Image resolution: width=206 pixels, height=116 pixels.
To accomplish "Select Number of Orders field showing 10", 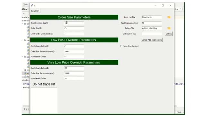I will 74,78.
